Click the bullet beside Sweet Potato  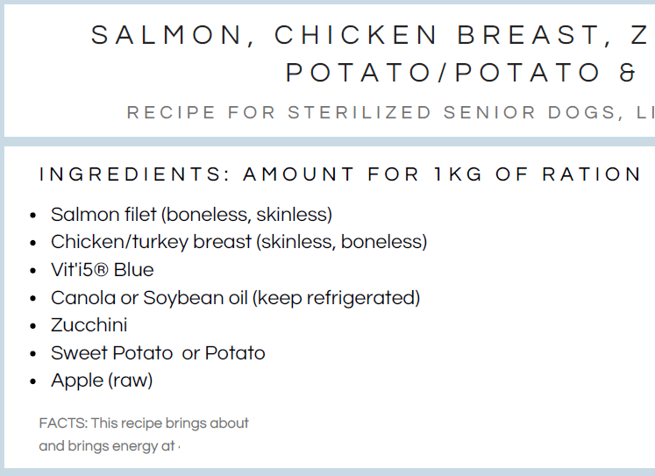coord(33,353)
